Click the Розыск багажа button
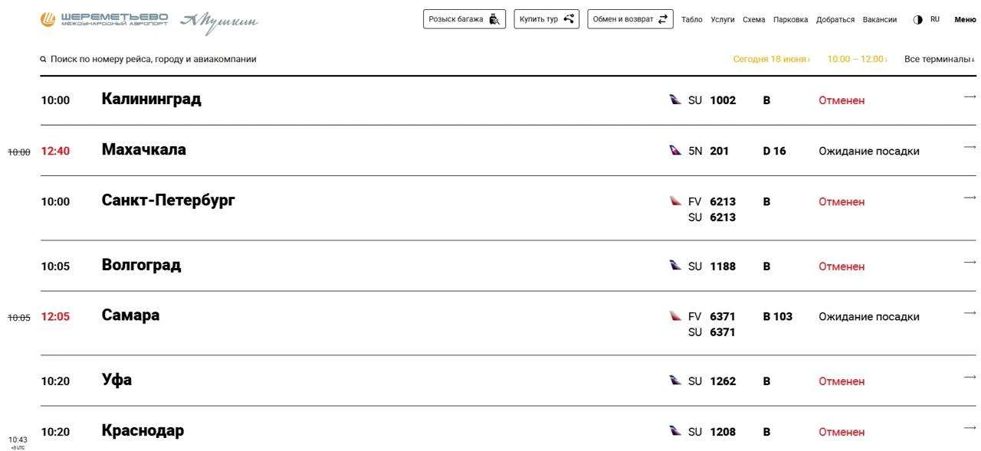The height and width of the screenshot is (451, 981). 464,19
